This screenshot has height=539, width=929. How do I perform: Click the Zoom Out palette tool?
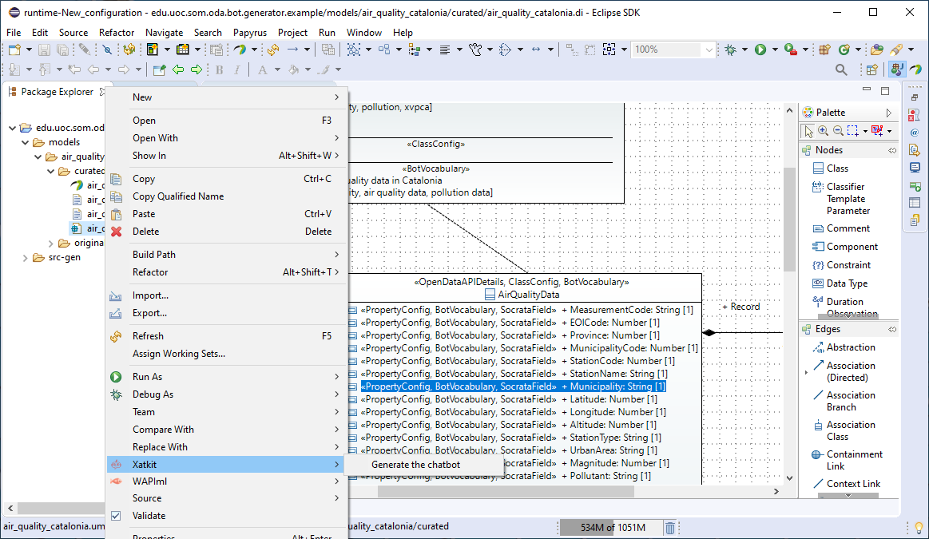pos(837,131)
